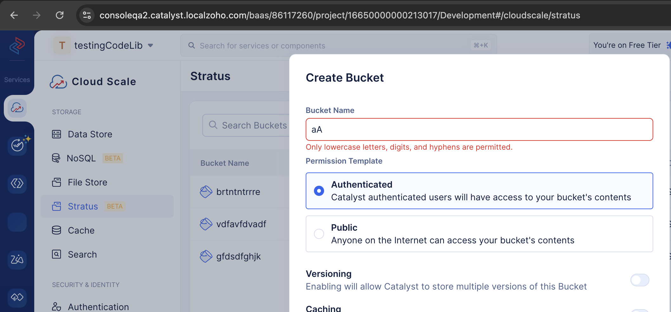Open Authentication in the sidebar
Image resolution: width=671 pixels, height=312 pixels.
[x=107, y=307]
